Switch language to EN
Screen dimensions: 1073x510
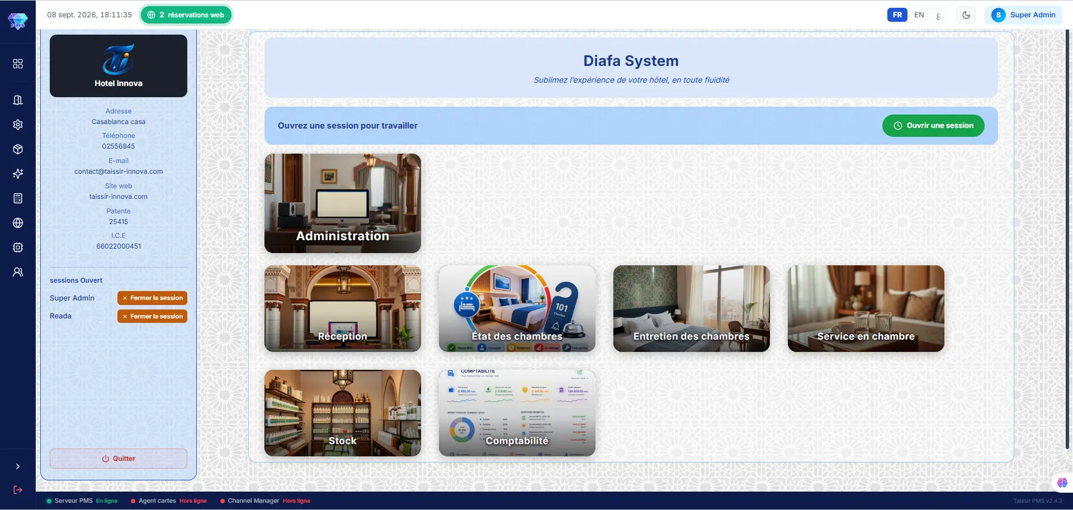[x=919, y=15]
